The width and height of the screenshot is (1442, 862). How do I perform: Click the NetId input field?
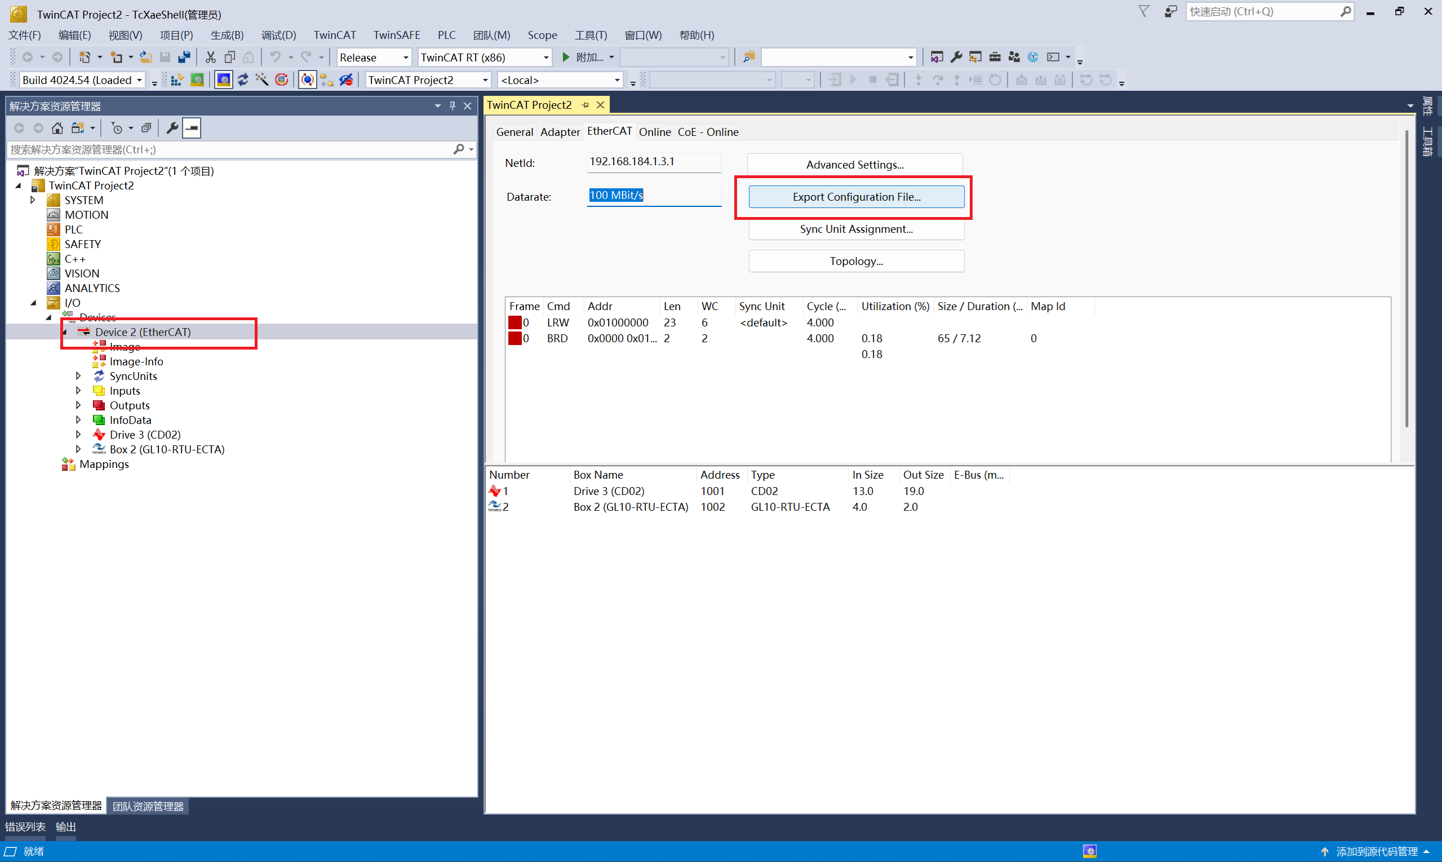(x=653, y=162)
